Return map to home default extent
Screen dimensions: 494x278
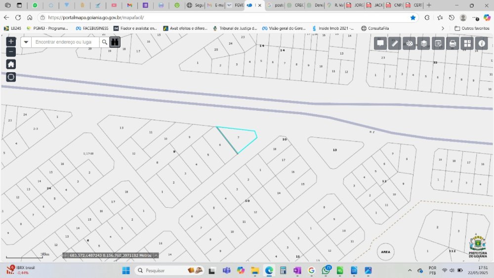[x=11, y=64]
